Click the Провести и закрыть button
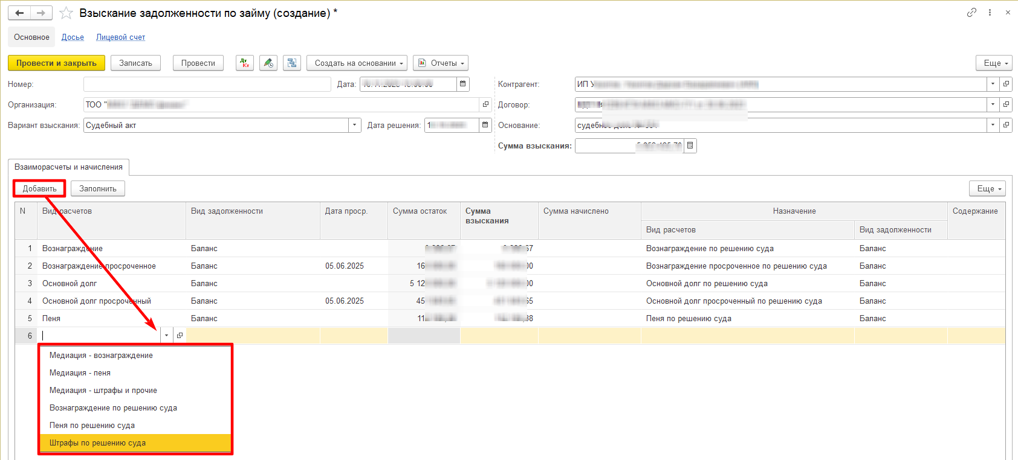The height and width of the screenshot is (460, 1018). point(56,63)
